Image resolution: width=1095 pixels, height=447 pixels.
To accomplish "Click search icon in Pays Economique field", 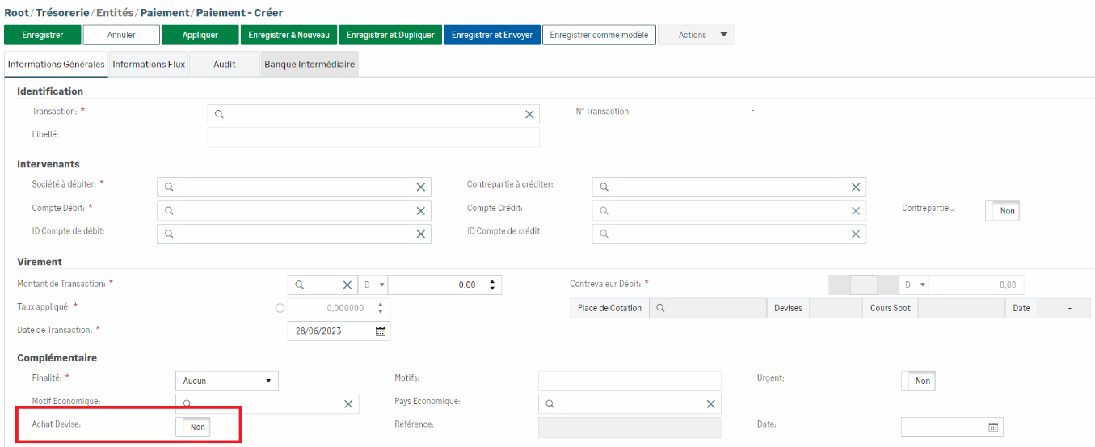I will coord(550,404).
